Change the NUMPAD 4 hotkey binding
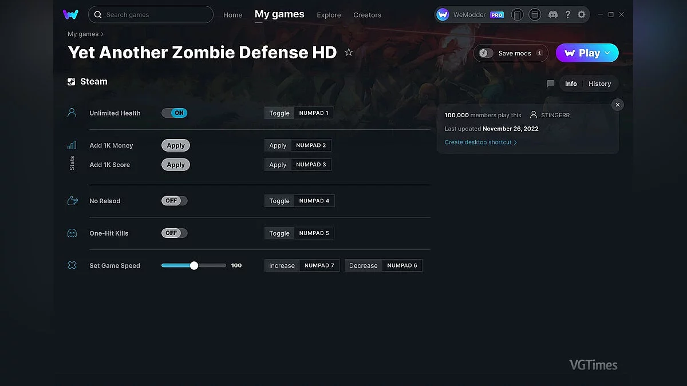 314,201
